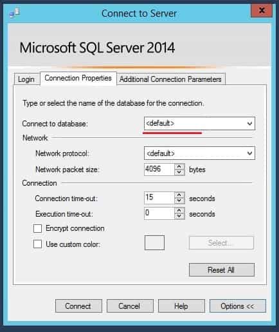Image resolution: width=279 pixels, height=332 pixels.
Task: Expand the Network protocol dropdown arrow
Action: 249,153
